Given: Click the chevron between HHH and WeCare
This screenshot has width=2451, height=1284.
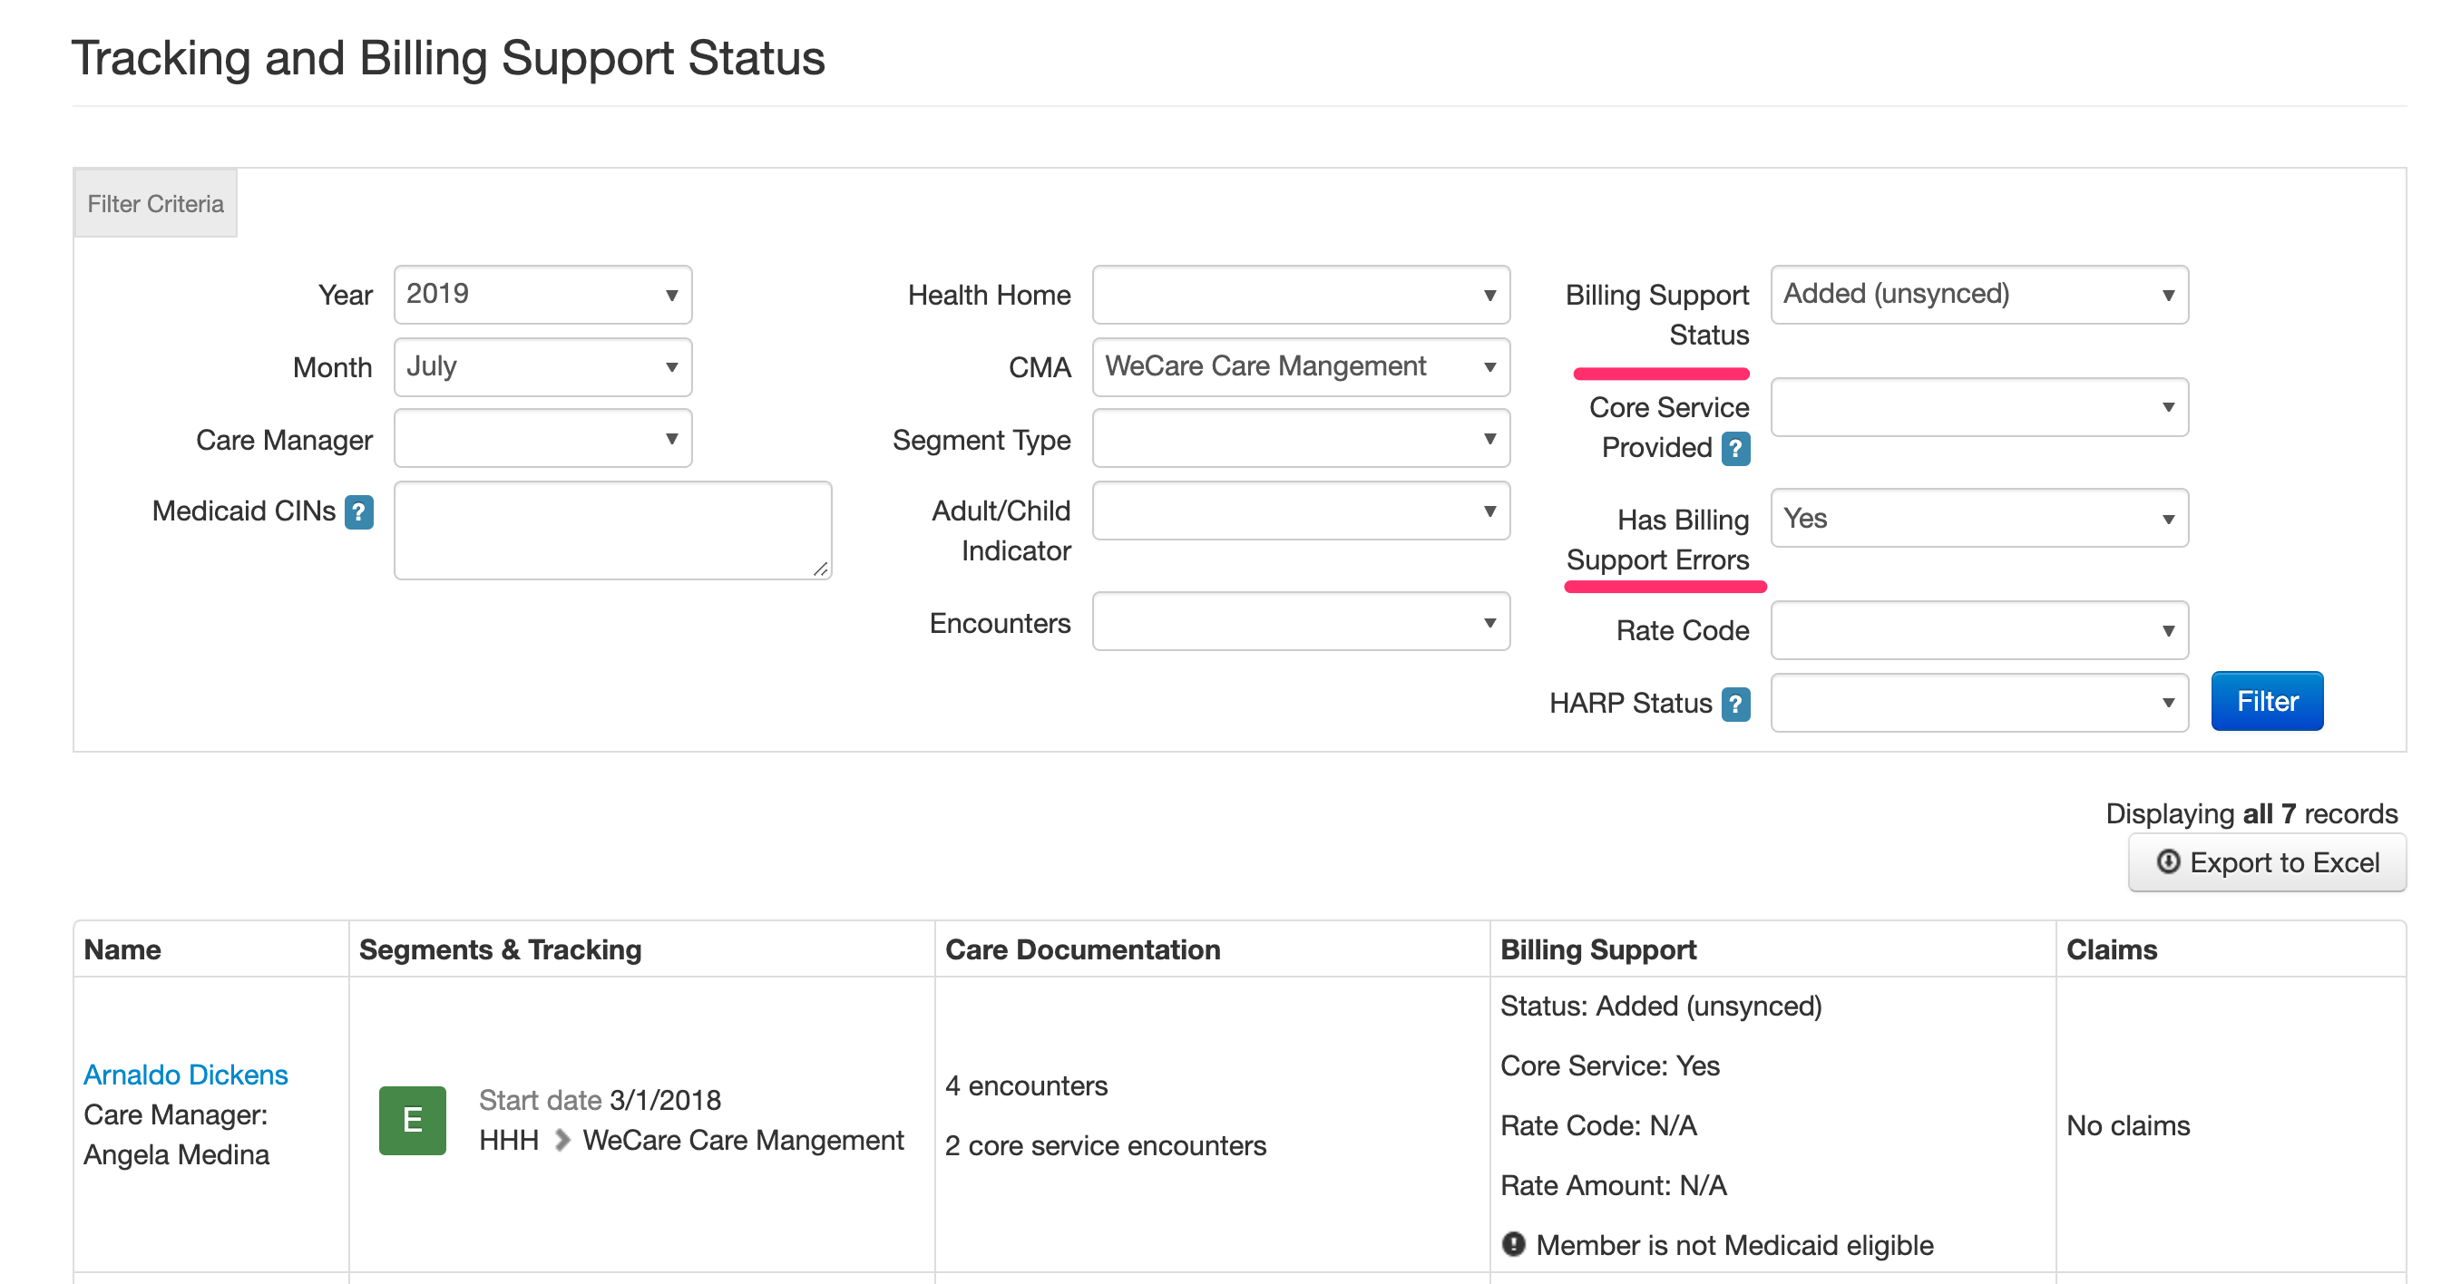Looking at the screenshot, I should point(561,1140).
